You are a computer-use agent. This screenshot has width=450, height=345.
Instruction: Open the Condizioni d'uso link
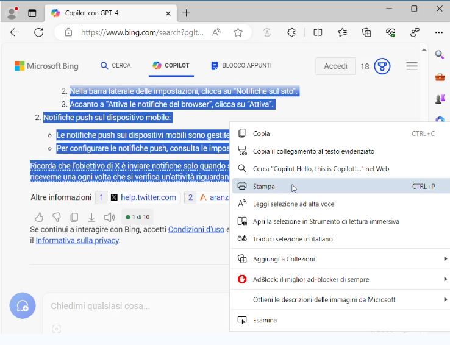pyautogui.click(x=196, y=229)
